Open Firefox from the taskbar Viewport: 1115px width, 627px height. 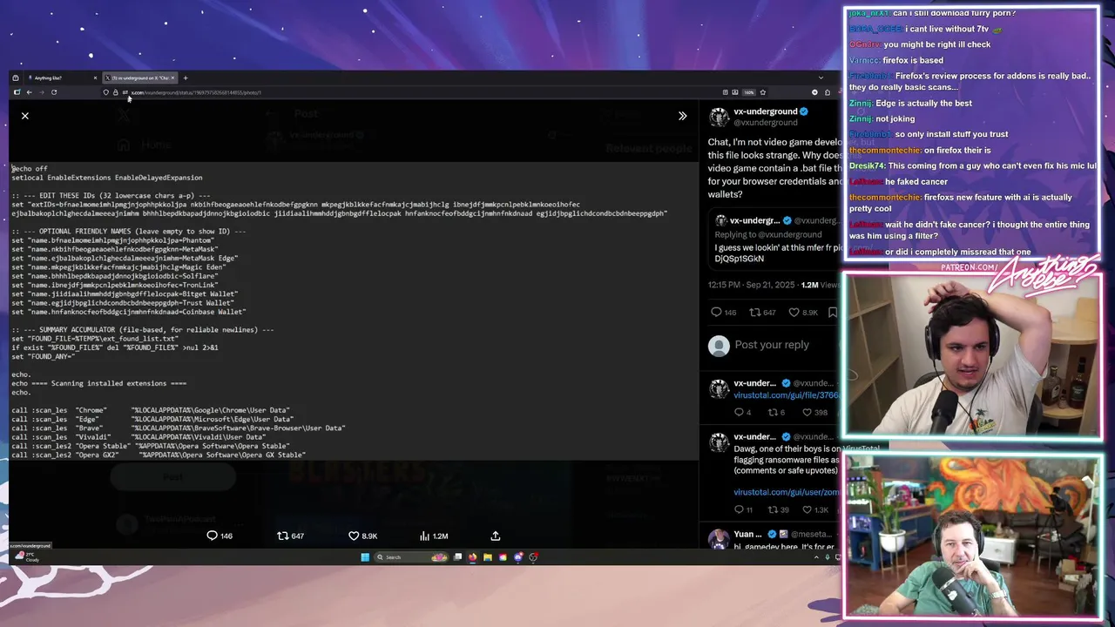click(x=473, y=557)
